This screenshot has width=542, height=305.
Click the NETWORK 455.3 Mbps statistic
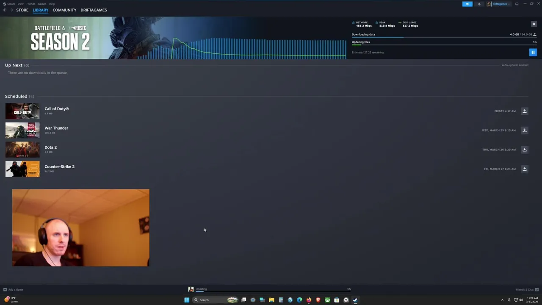(x=362, y=24)
